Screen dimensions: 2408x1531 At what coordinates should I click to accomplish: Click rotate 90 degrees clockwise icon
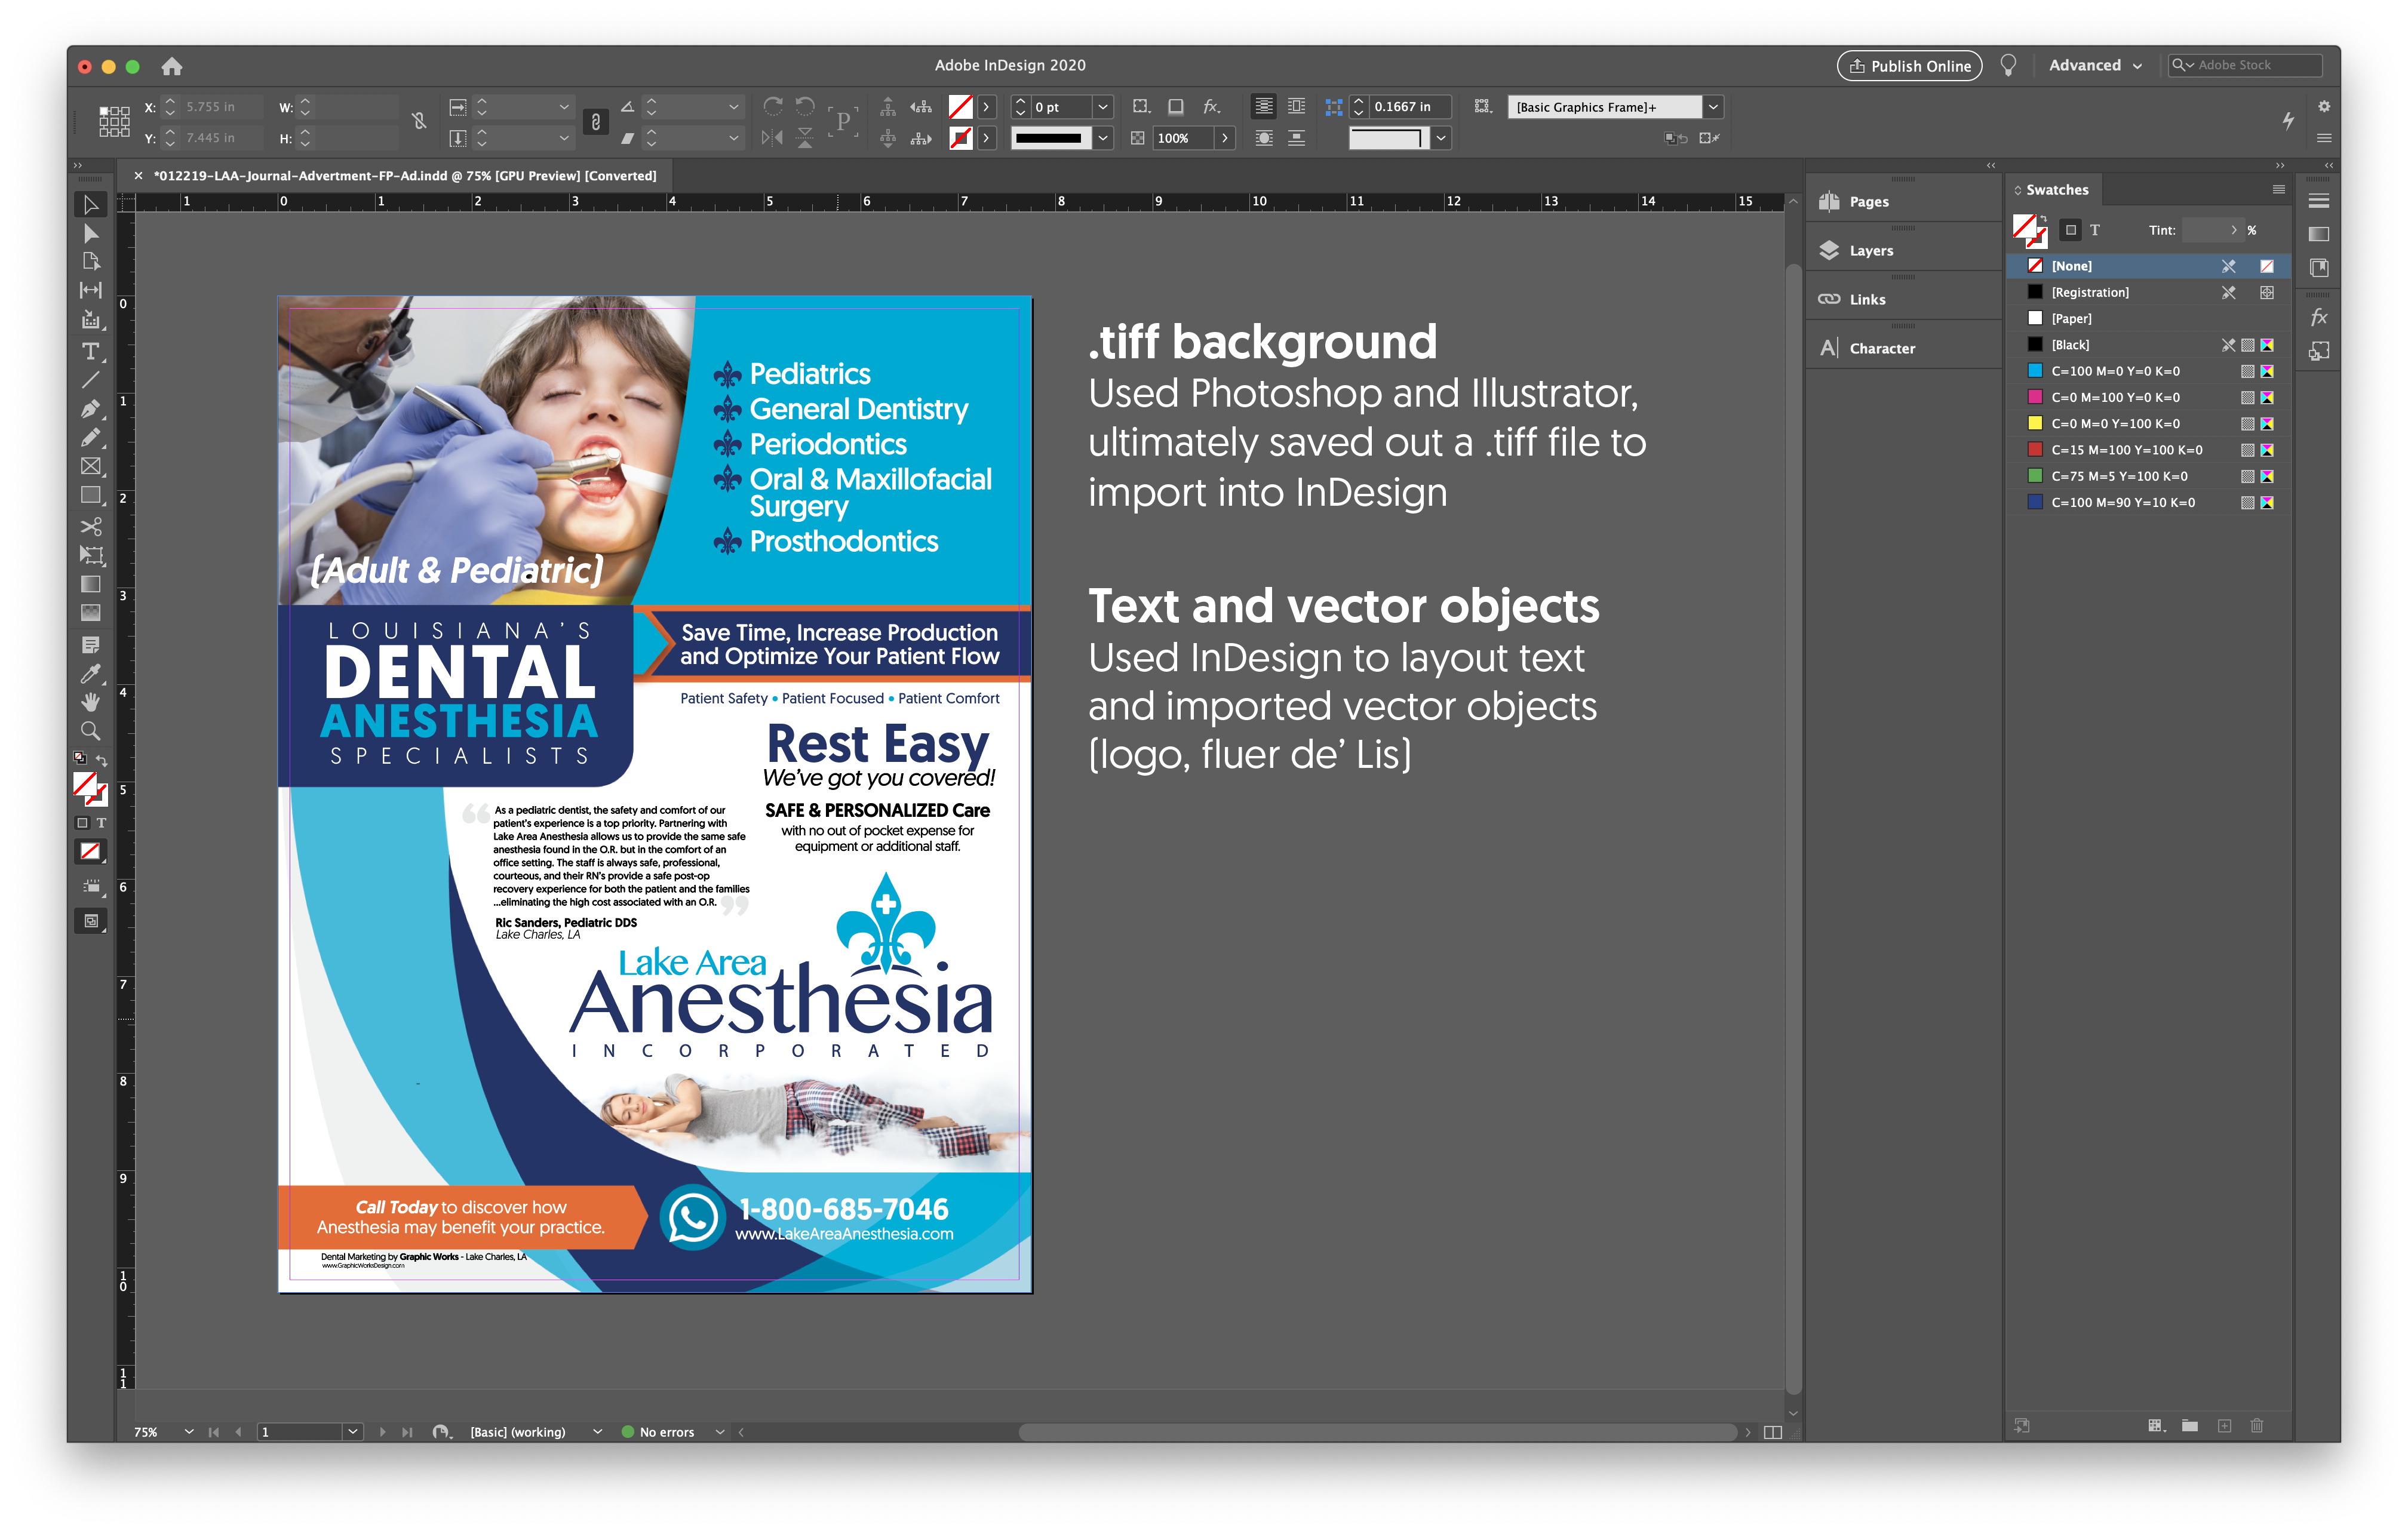point(772,106)
